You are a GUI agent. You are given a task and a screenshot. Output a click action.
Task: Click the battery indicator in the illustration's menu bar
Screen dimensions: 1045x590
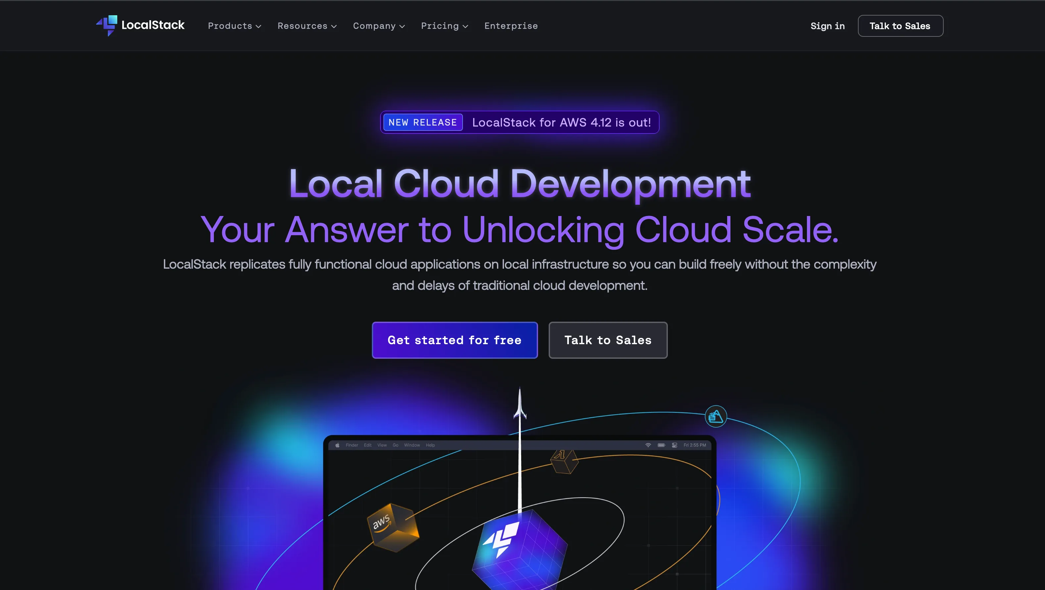pyautogui.click(x=662, y=445)
